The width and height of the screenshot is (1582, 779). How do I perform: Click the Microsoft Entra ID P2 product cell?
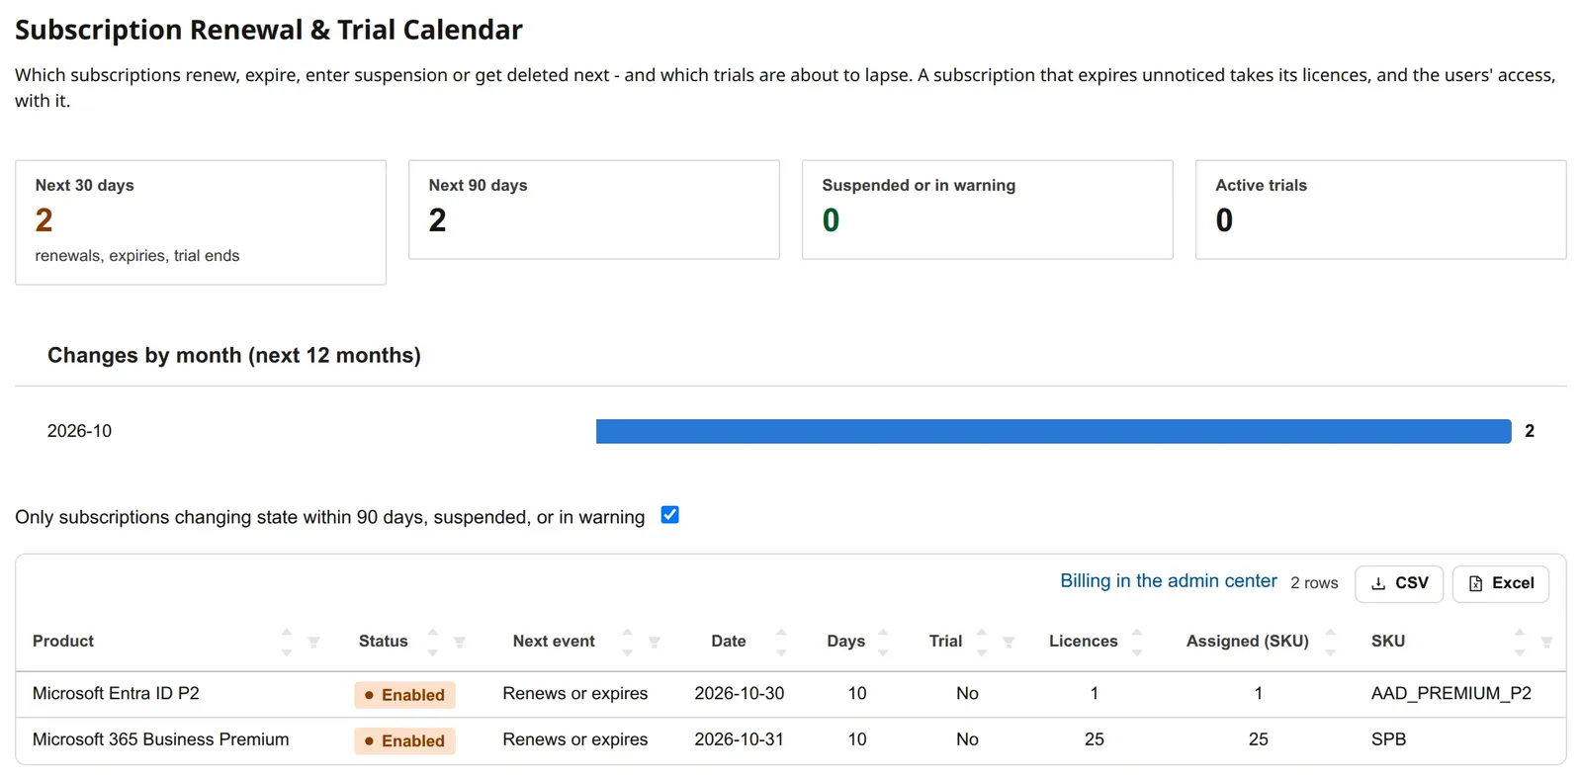point(116,694)
